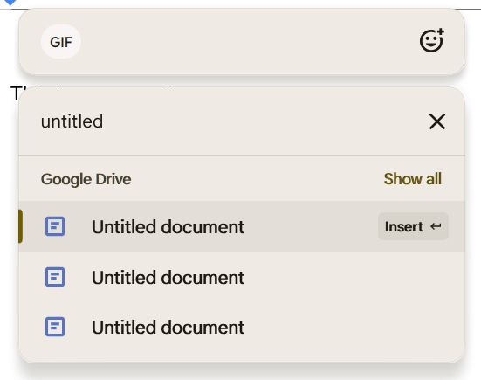481x380 pixels.
Task: Click the word 'Insert' on highlighted row
Action: 404,227
